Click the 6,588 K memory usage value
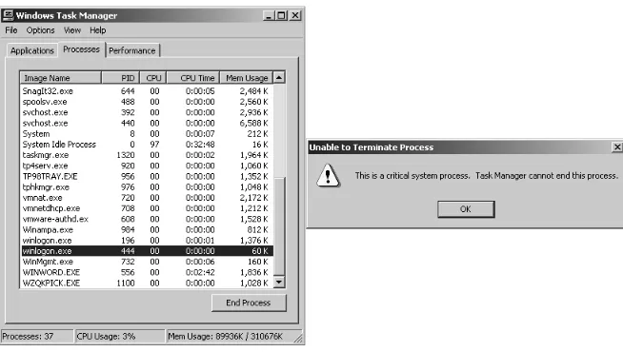The width and height of the screenshot is (623, 352). coord(253,124)
